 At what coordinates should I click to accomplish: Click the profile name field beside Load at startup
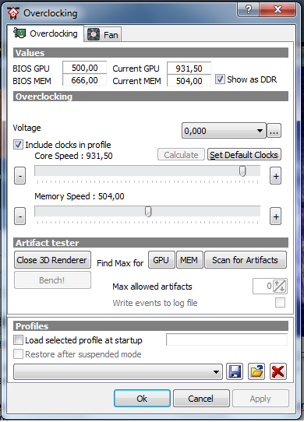(x=227, y=339)
